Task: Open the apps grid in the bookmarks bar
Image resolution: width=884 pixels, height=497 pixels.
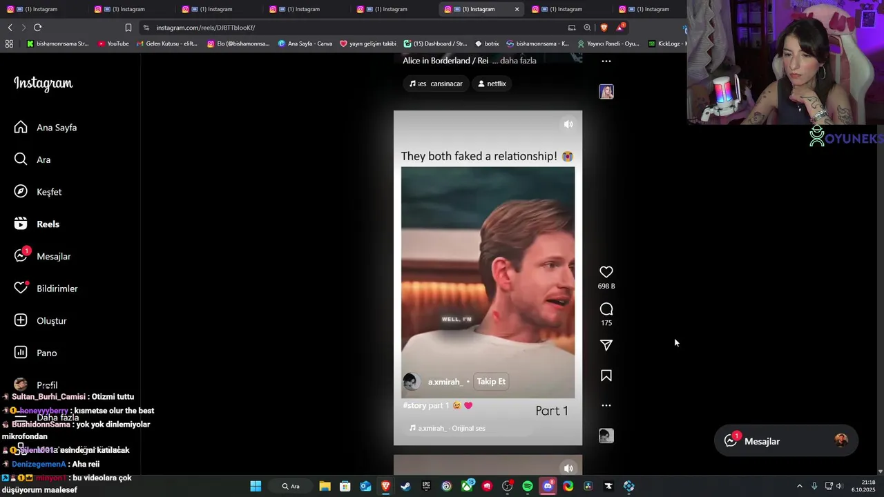Action: coord(9,43)
